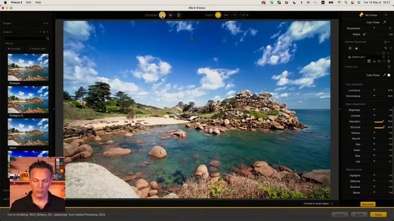
Task: Add a new Control Point
Action: point(350,48)
